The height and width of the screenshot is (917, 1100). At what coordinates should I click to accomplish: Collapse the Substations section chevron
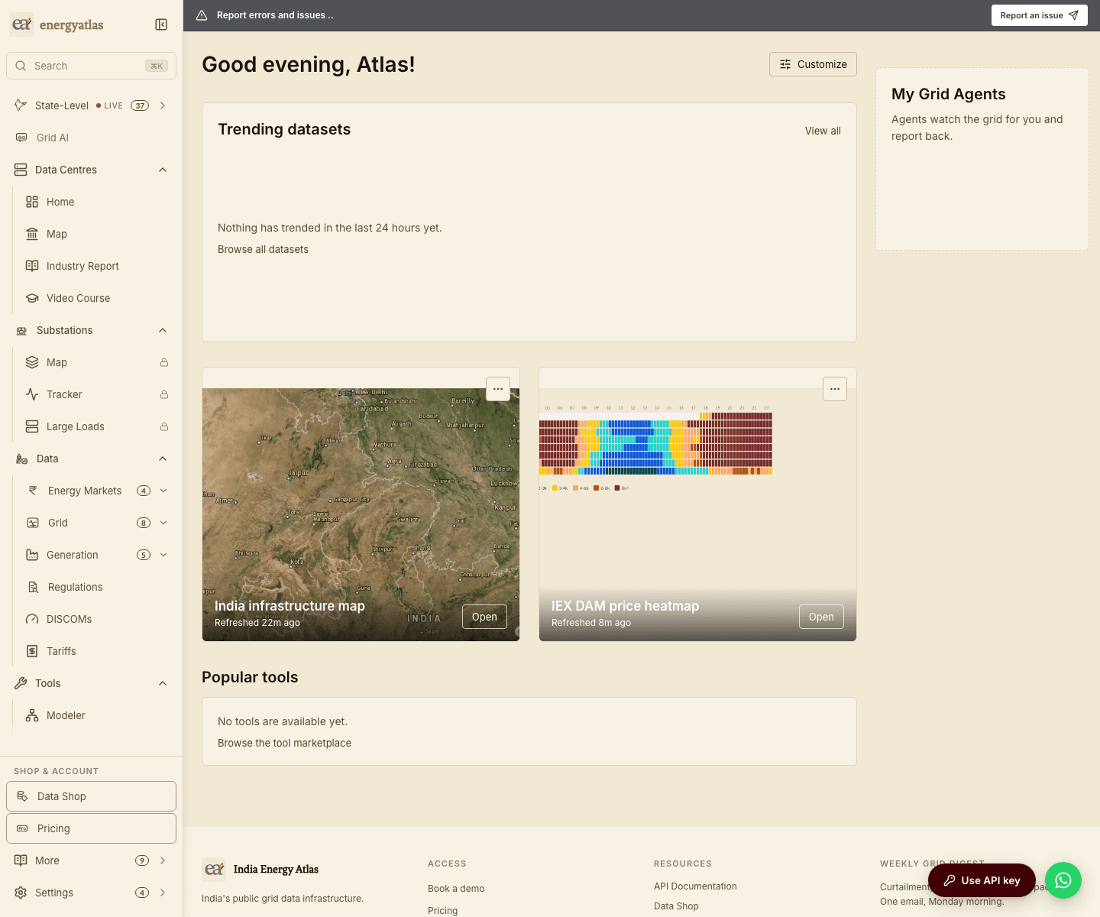[163, 330]
